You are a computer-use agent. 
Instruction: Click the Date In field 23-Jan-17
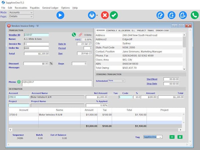pos(84,44)
